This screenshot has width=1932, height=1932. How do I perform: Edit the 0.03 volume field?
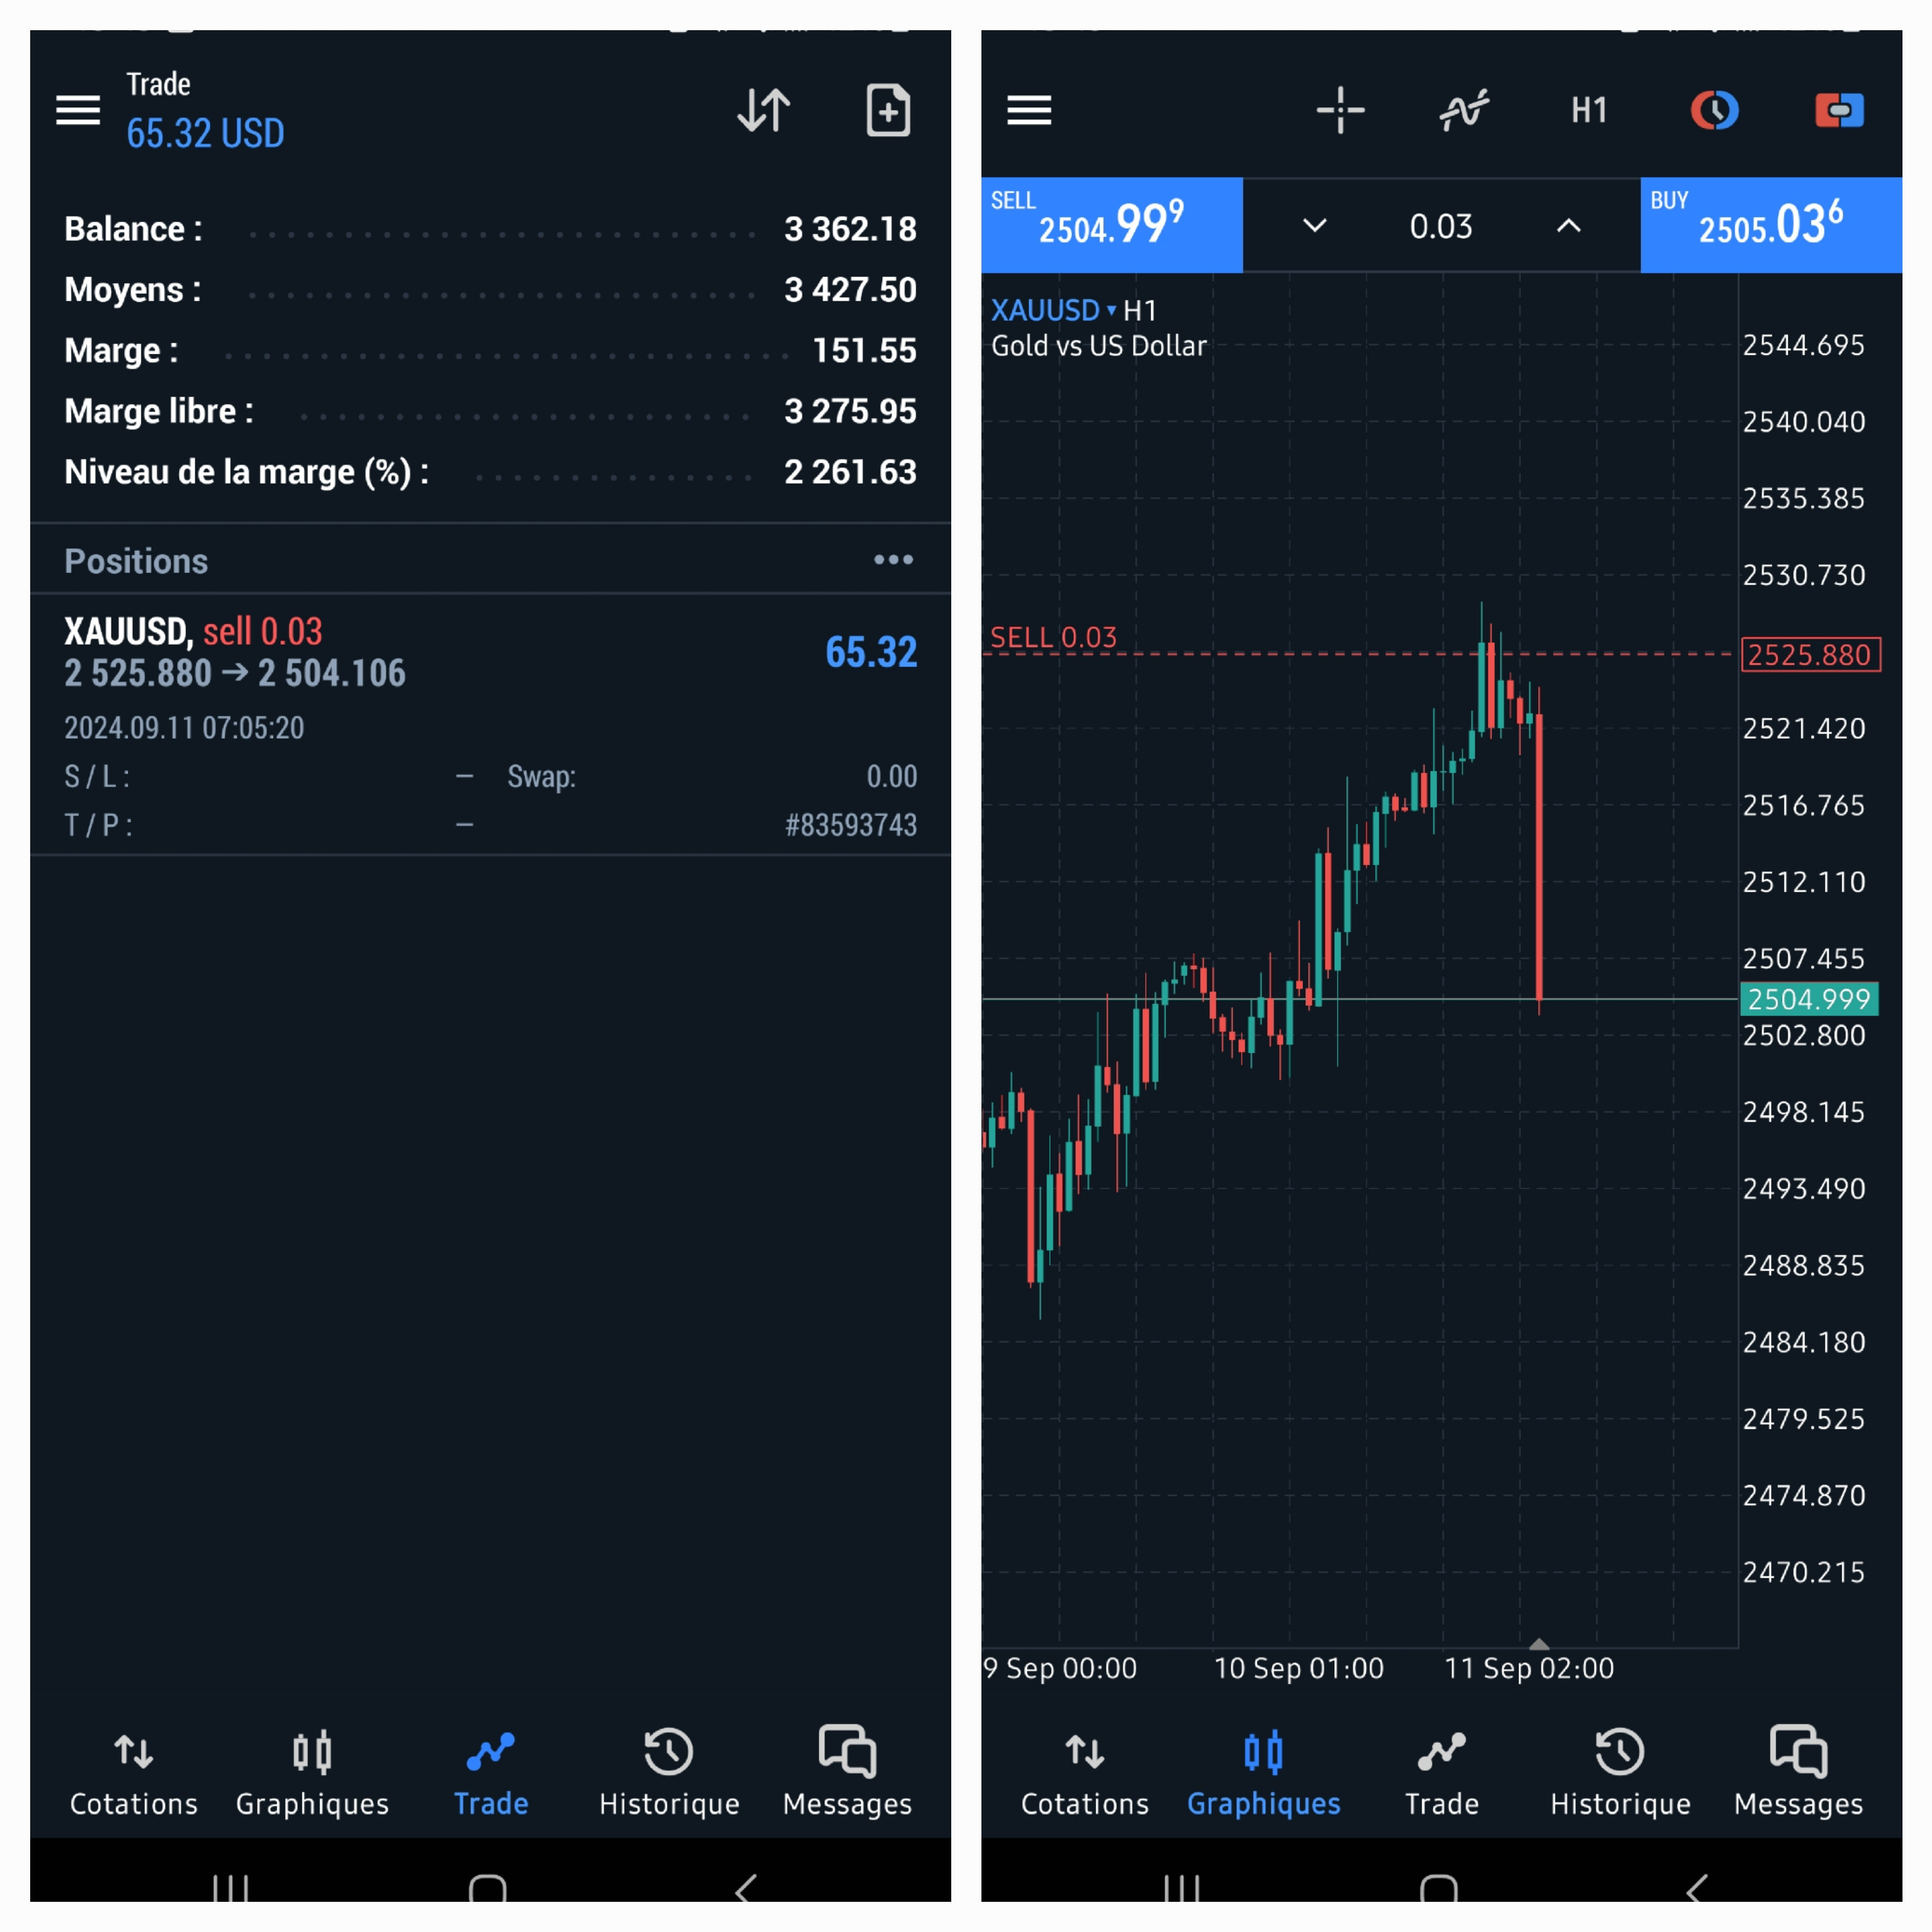tap(1441, 226)
